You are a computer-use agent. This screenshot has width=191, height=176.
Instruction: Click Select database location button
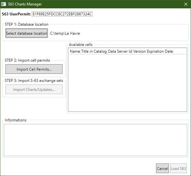pyautogui.click(x=27, y=33)
